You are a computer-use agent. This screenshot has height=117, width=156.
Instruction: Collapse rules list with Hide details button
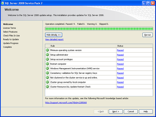coord(54,35)
